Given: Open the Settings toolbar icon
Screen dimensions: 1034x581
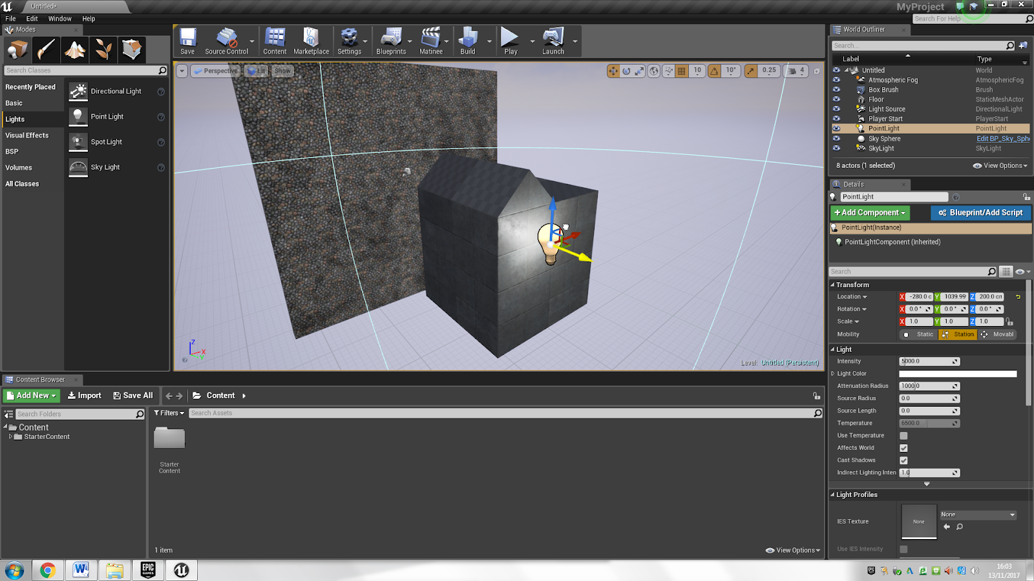Looking at the screenshot, I should pyautogui.click(x=349, y=41).
